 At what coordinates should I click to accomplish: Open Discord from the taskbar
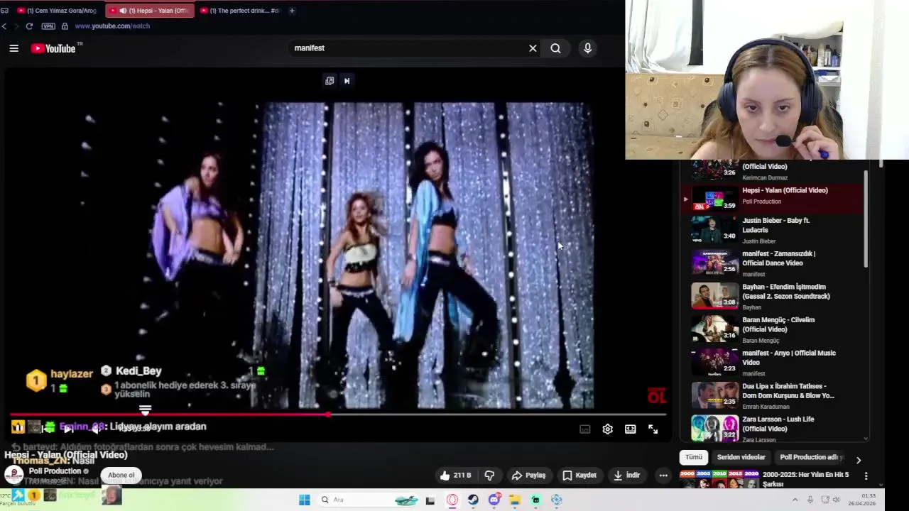494,500
